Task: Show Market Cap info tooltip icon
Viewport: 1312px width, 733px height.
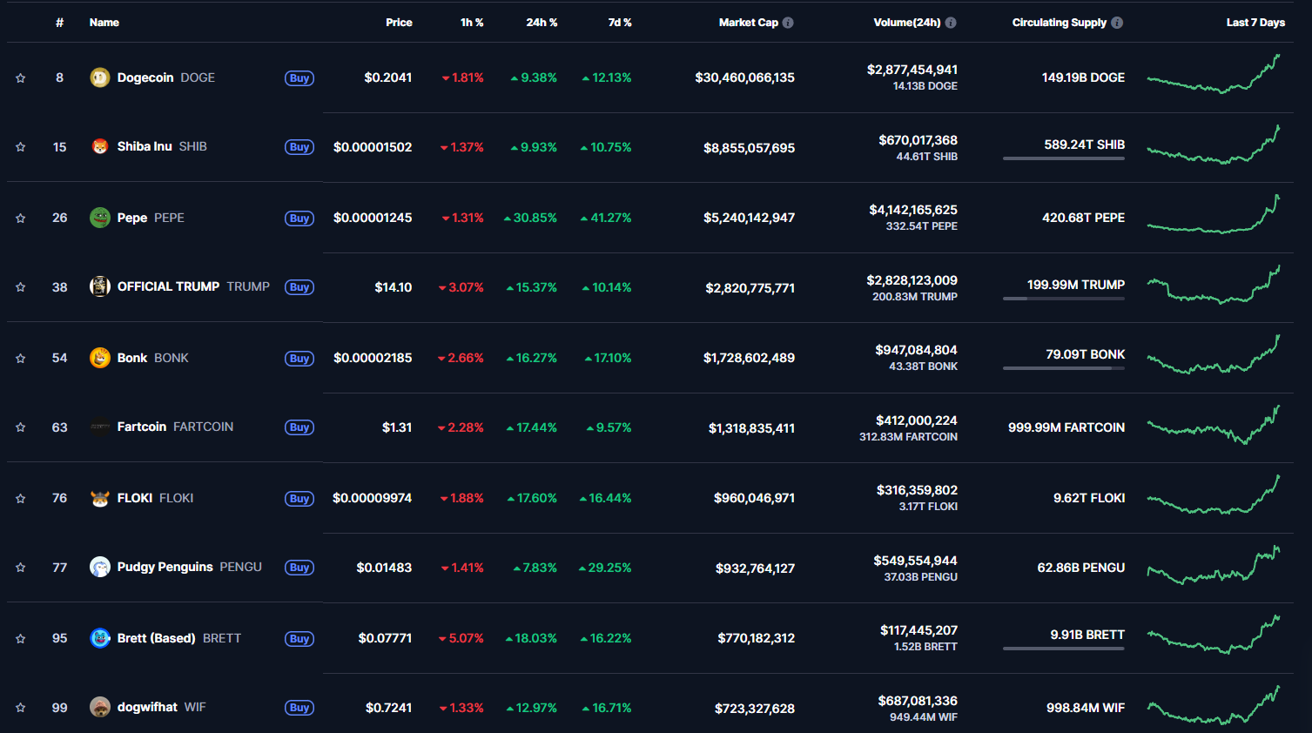Action: (x=788, y=23)
